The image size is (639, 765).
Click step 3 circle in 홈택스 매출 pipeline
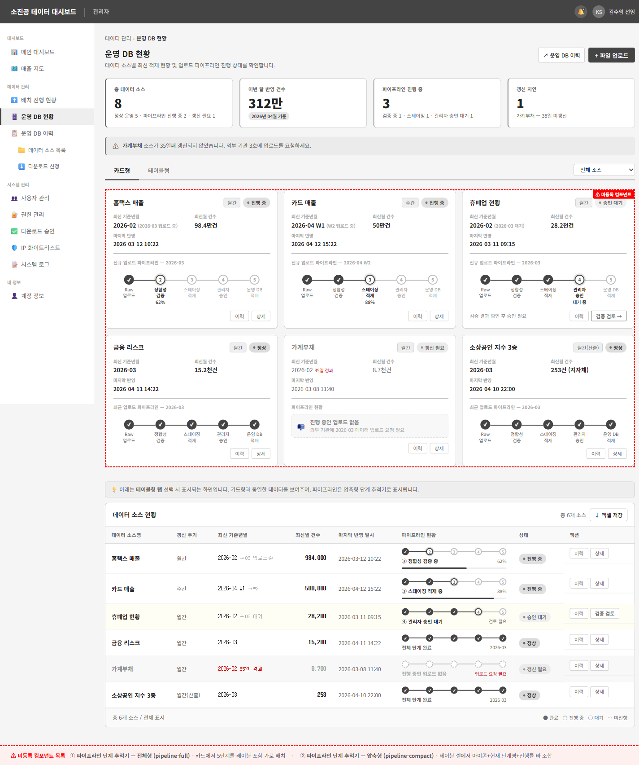[x=192, y=280]
